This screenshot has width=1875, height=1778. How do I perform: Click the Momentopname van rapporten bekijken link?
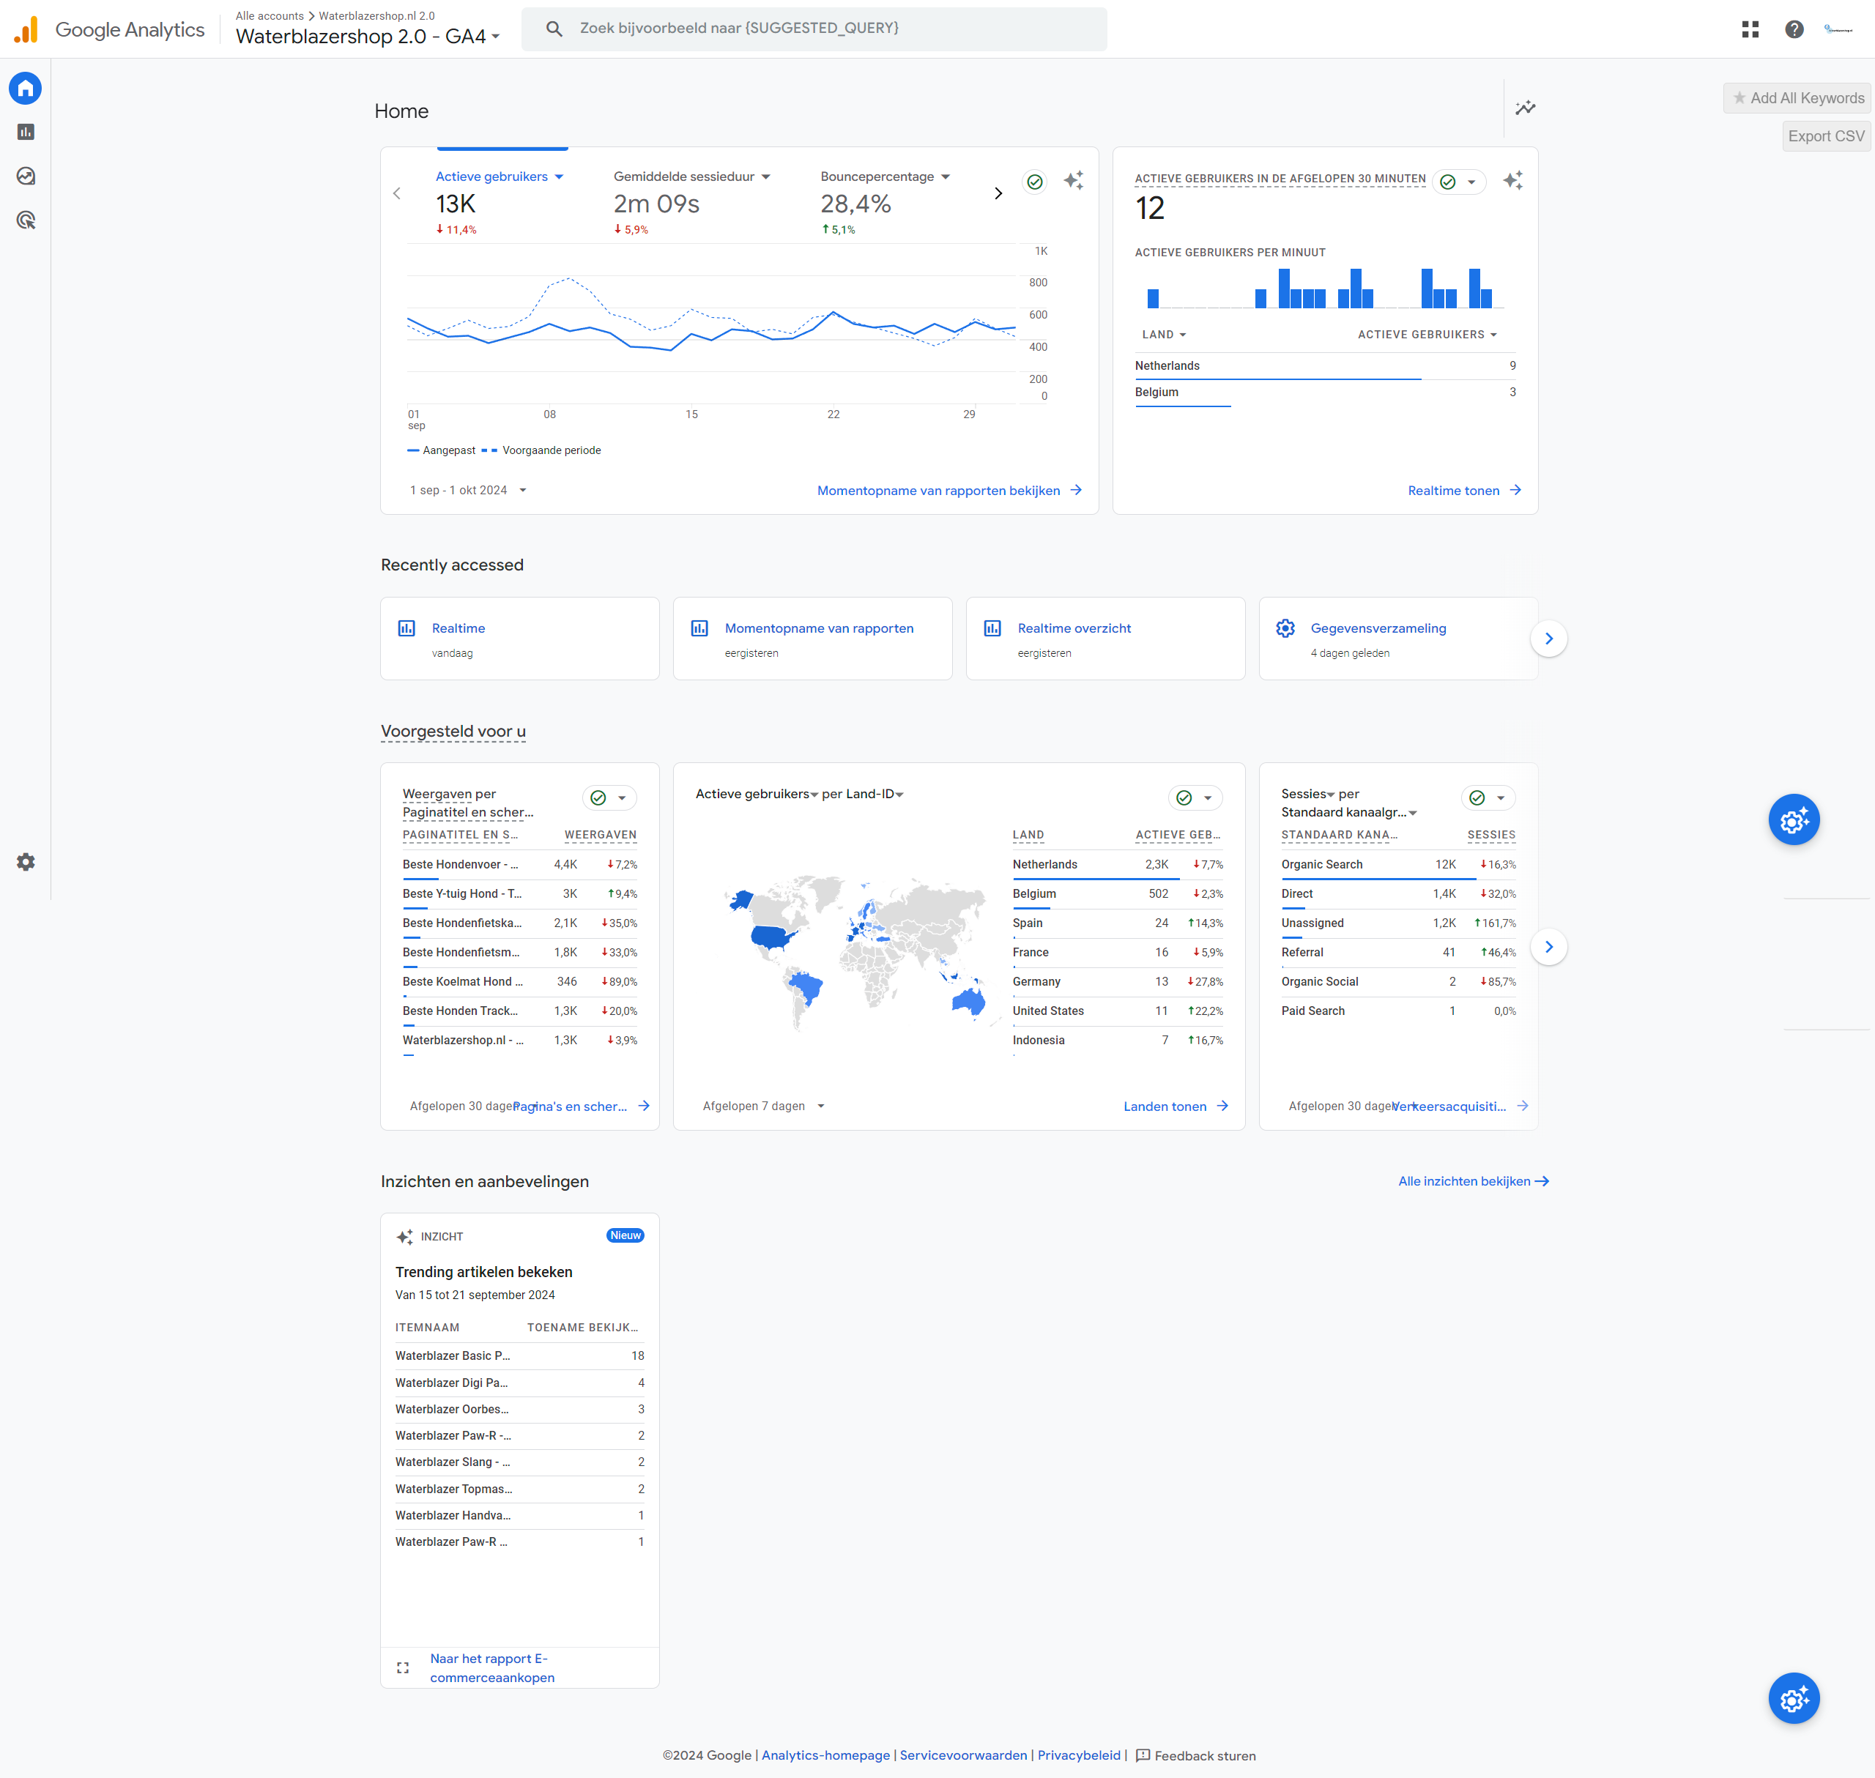950,490
